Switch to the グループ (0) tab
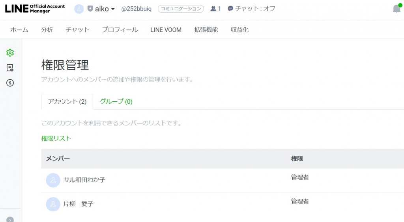Screen dimensions: 404x222 (116, 101)
